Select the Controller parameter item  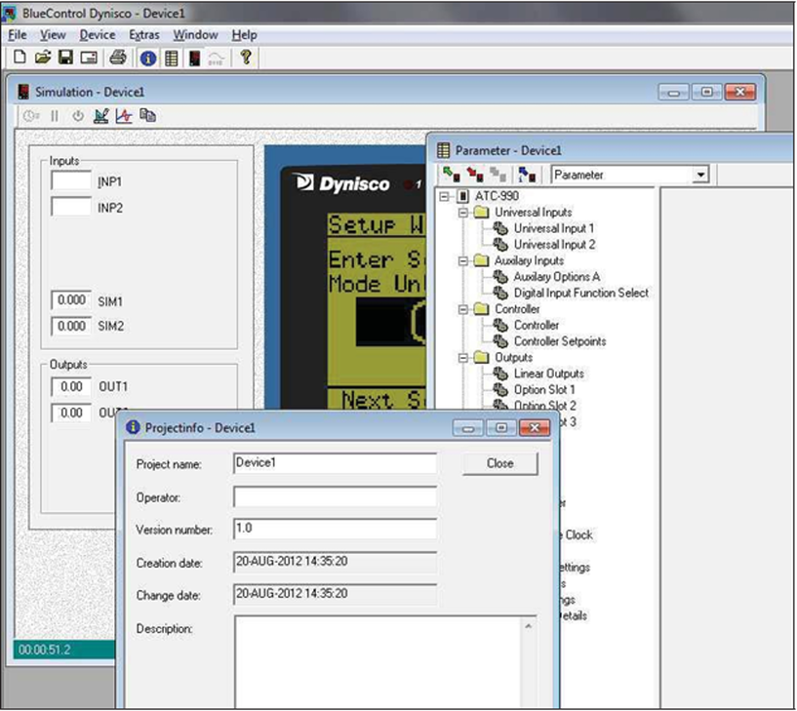[537, 325]
